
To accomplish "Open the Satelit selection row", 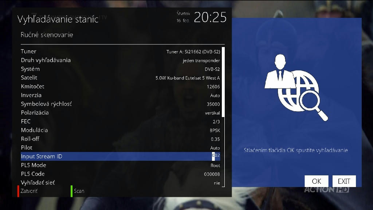I will point(120,78).
